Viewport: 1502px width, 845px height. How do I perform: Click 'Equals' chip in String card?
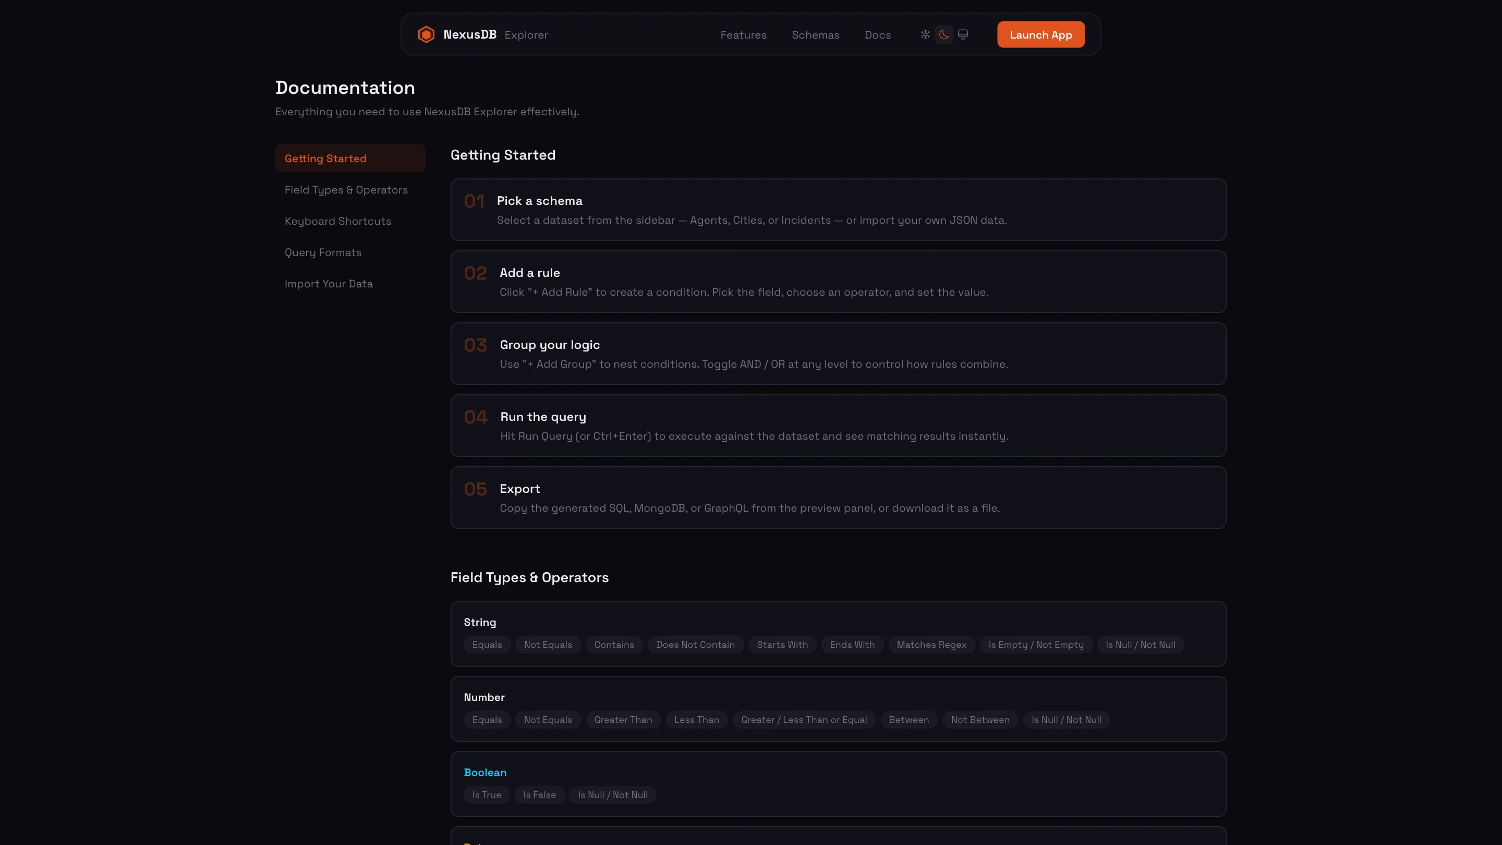[487, 644]
